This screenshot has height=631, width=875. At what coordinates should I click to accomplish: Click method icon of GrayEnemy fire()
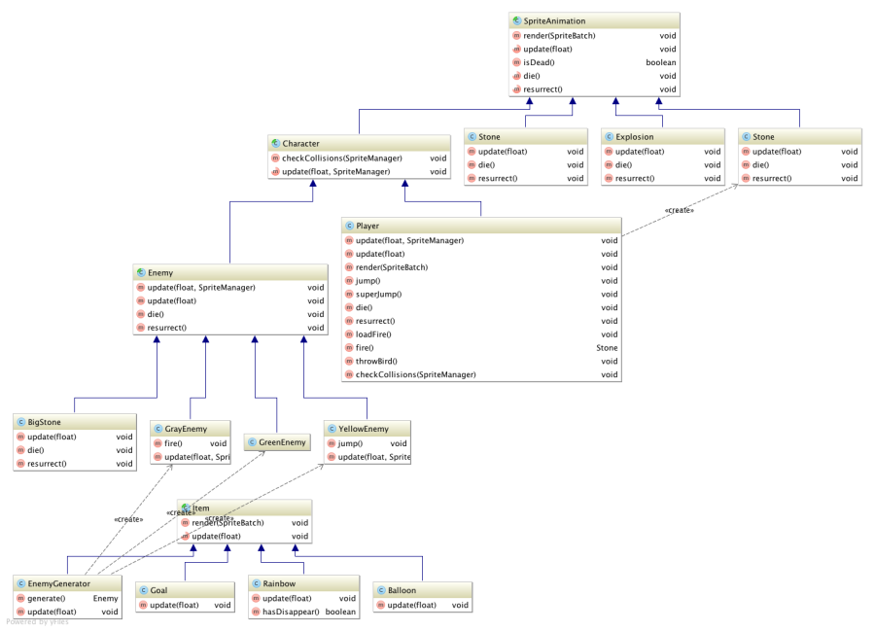[157, 443]
